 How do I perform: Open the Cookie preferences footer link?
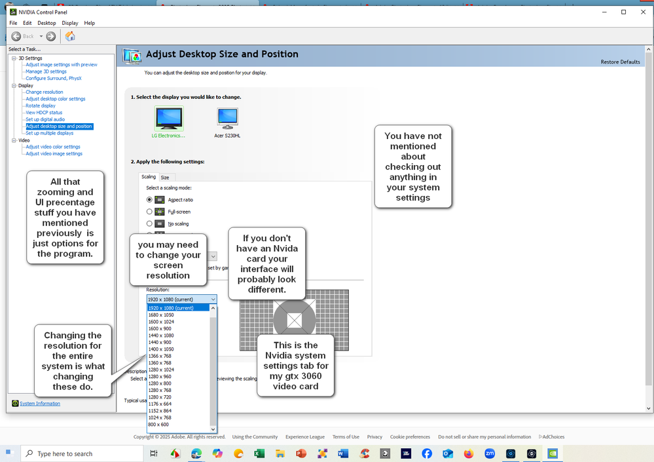point(410,437)
